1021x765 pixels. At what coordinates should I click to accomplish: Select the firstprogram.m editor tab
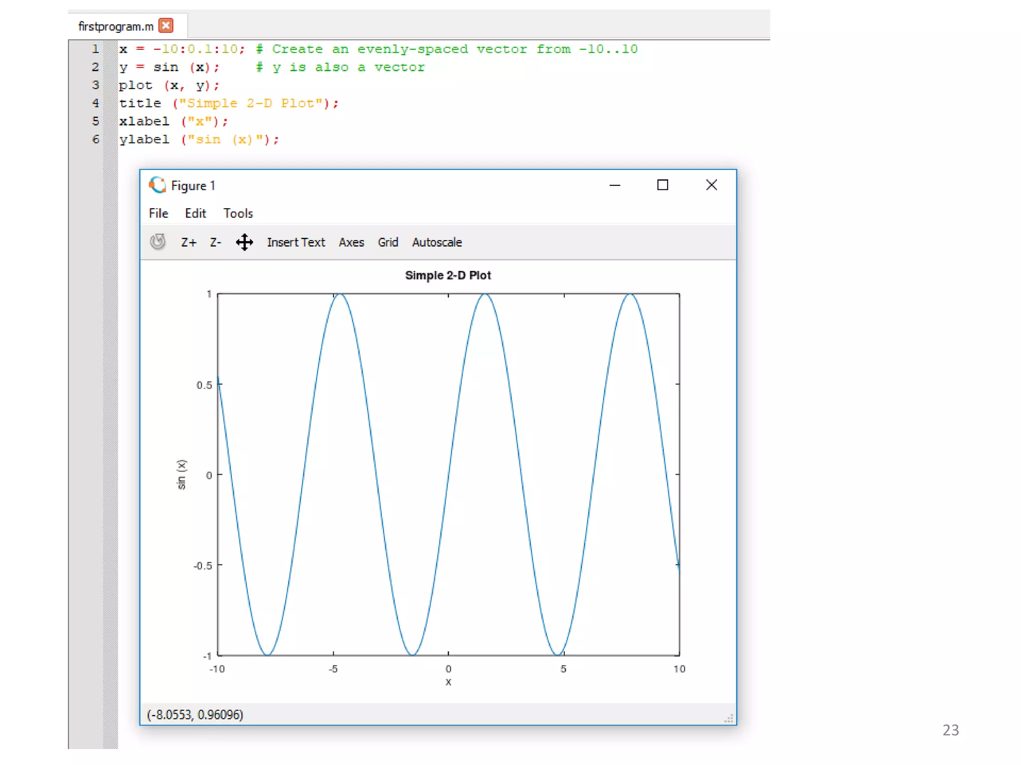click(116, 26)
